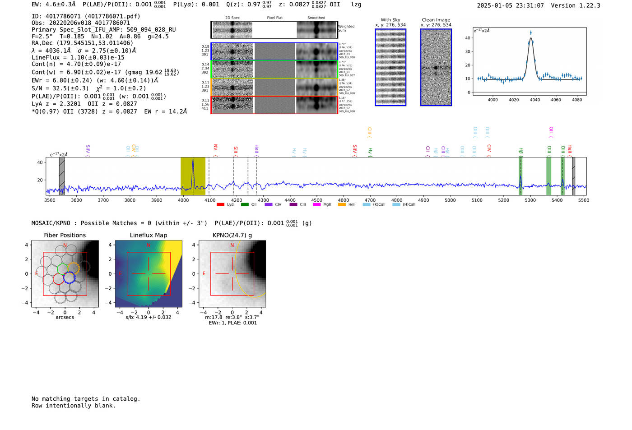
Task: Click the green fiber circle in Fiber Positions
Action: (x=63, y=268)
